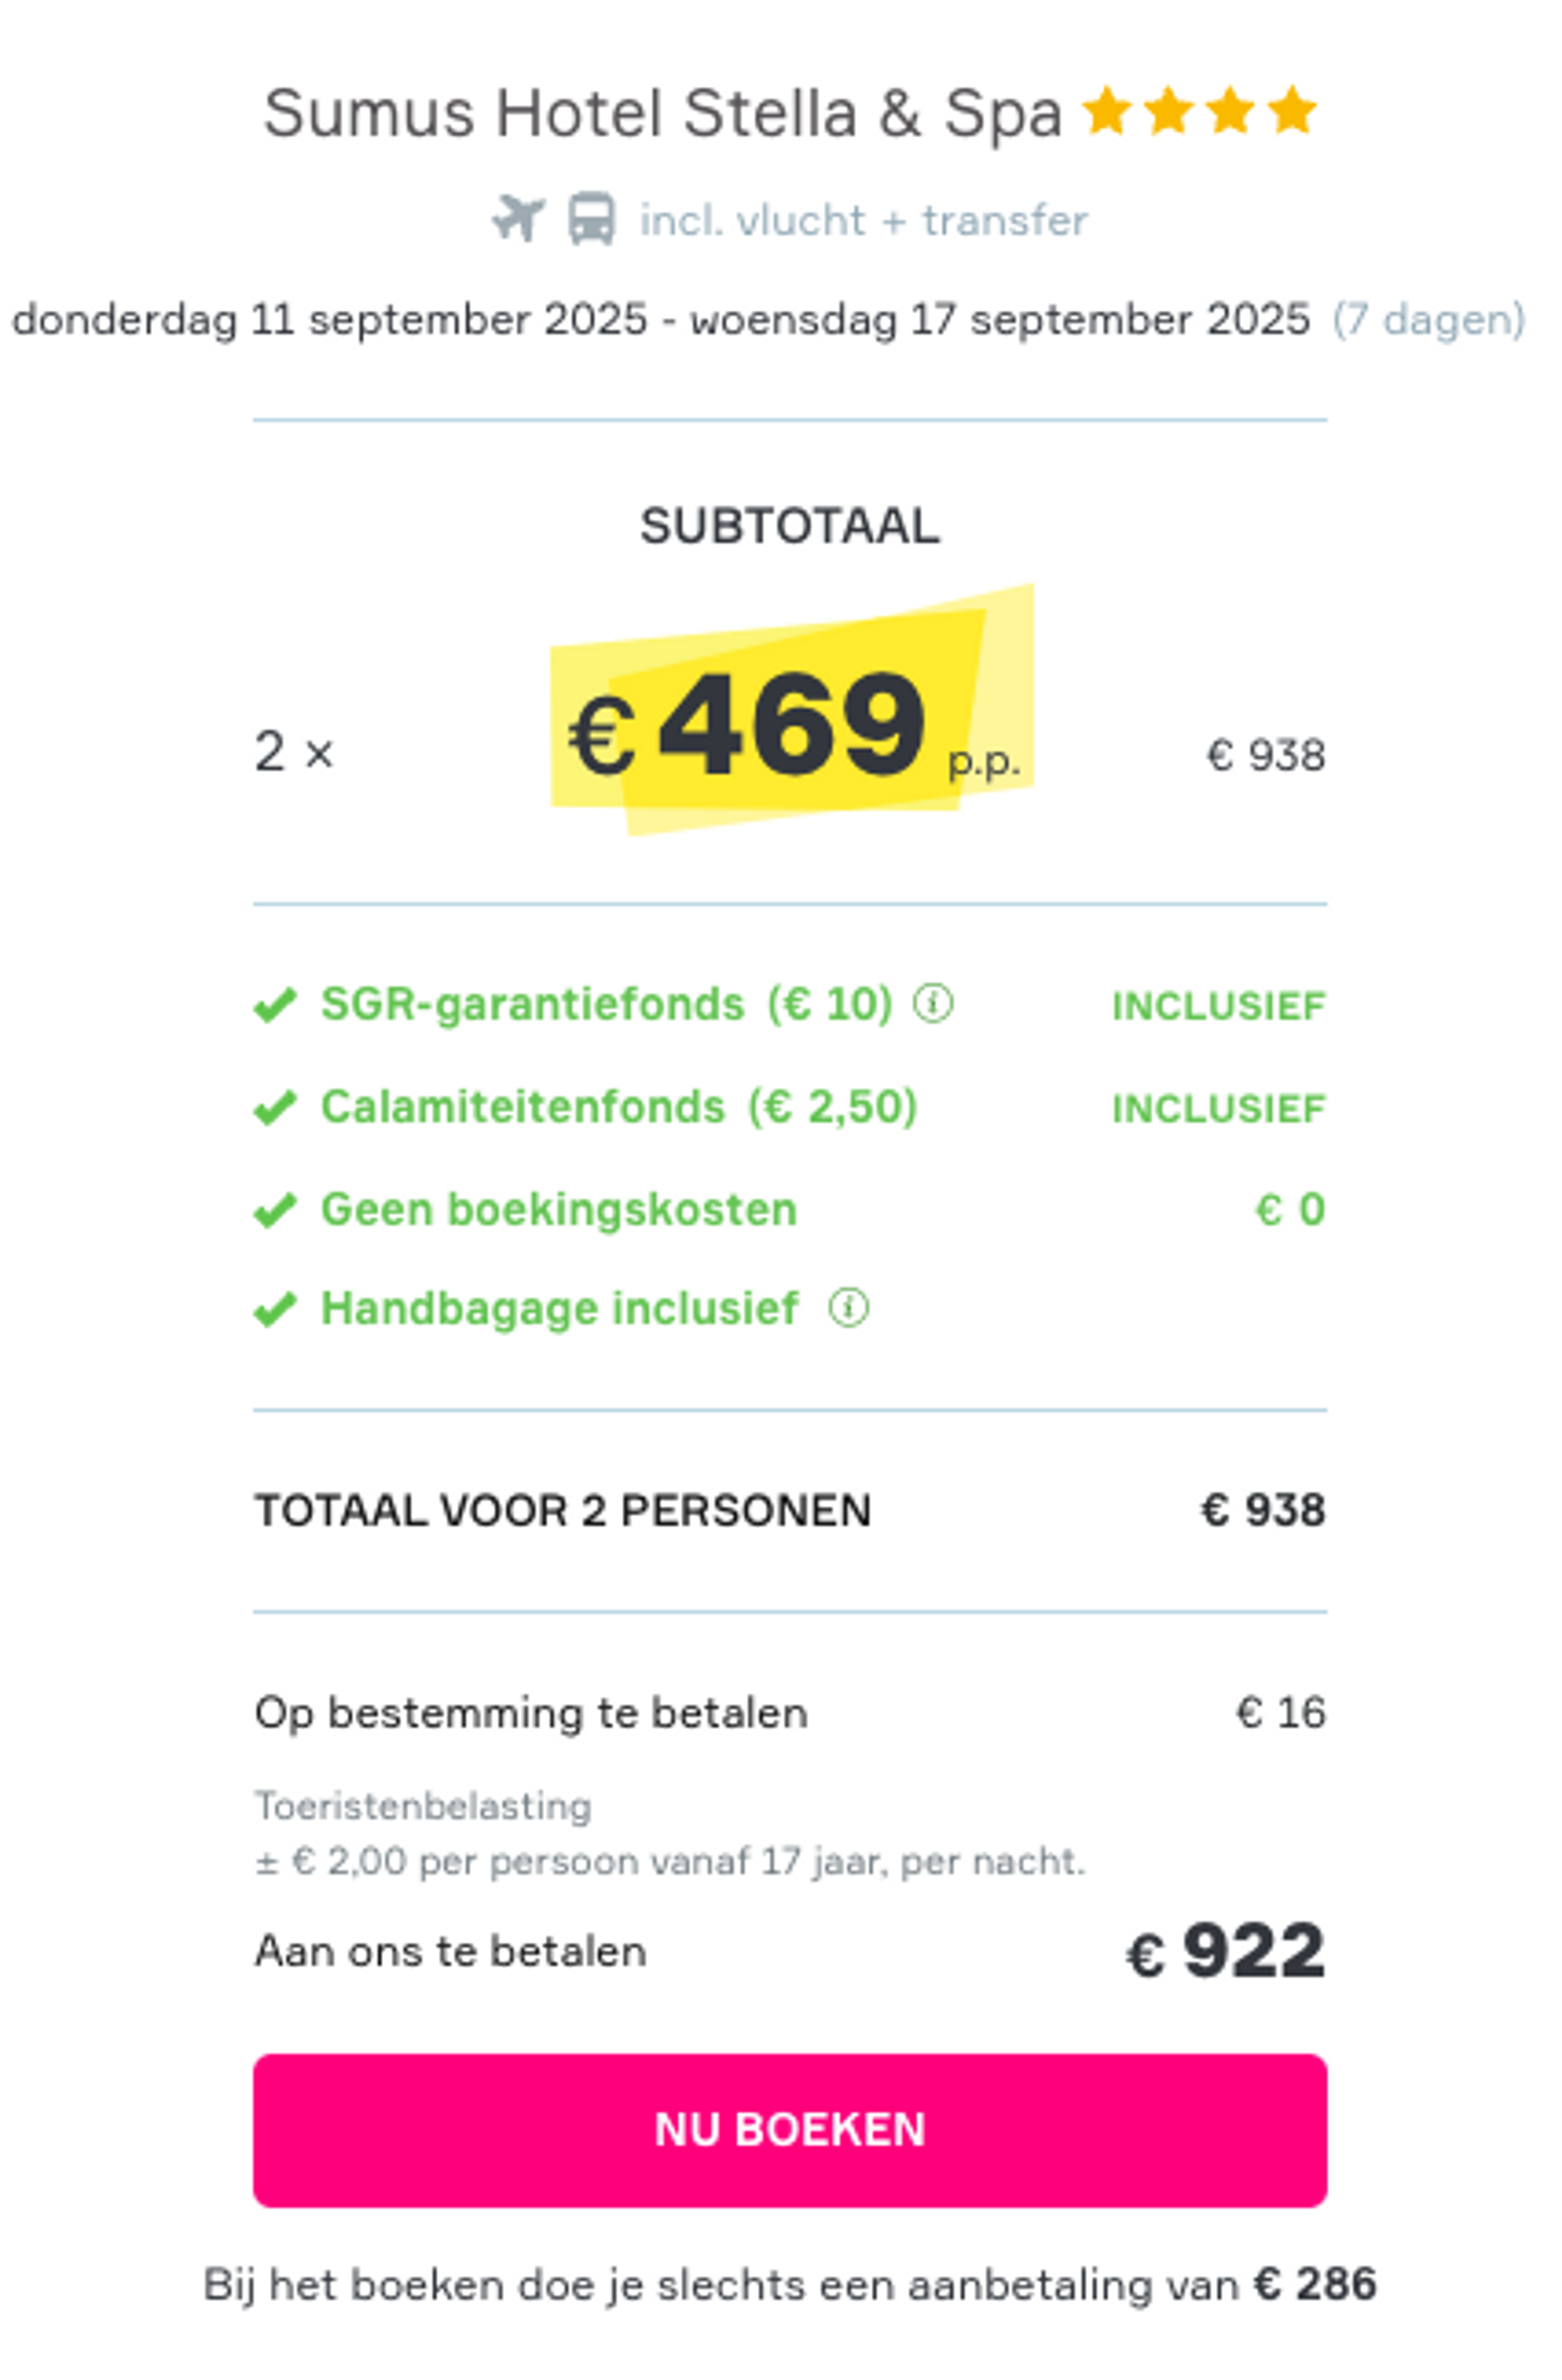Click the Aan ons te betalen €922 amount
The image size is (1562, 2380).
[1226, 1951]
